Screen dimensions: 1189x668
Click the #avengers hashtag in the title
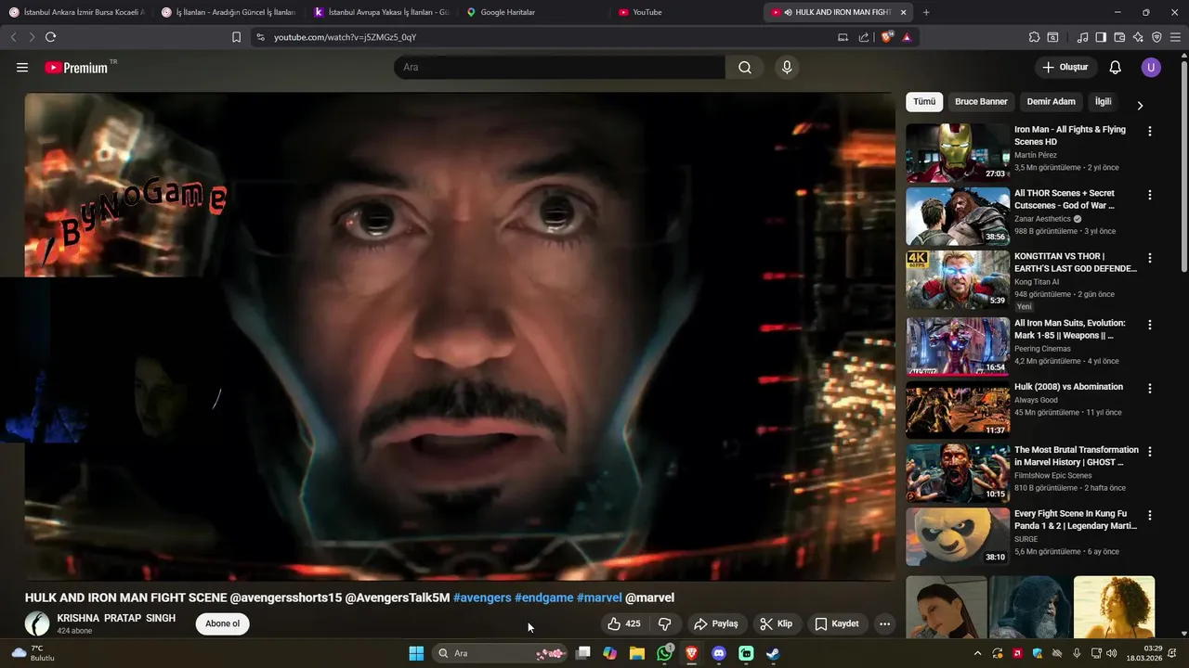(x=482, y=597)
